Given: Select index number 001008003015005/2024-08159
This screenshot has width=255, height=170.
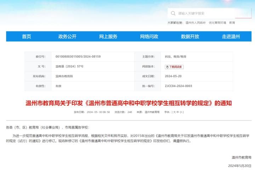Looking at the screenshot, I should click(x=78, y=56).
